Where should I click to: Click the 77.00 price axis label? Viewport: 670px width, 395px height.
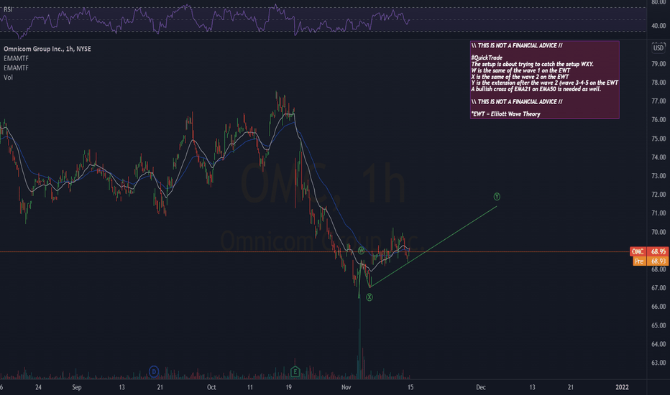pyautogui.click(x=658, y=101)
